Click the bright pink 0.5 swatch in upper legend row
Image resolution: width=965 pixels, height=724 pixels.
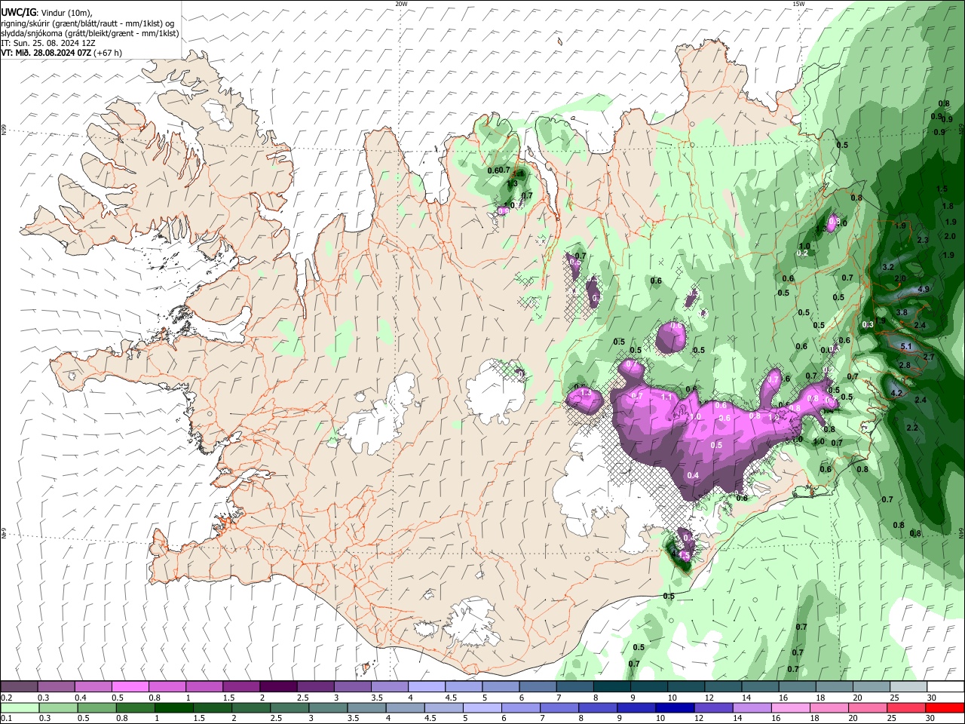click(130, 686)
